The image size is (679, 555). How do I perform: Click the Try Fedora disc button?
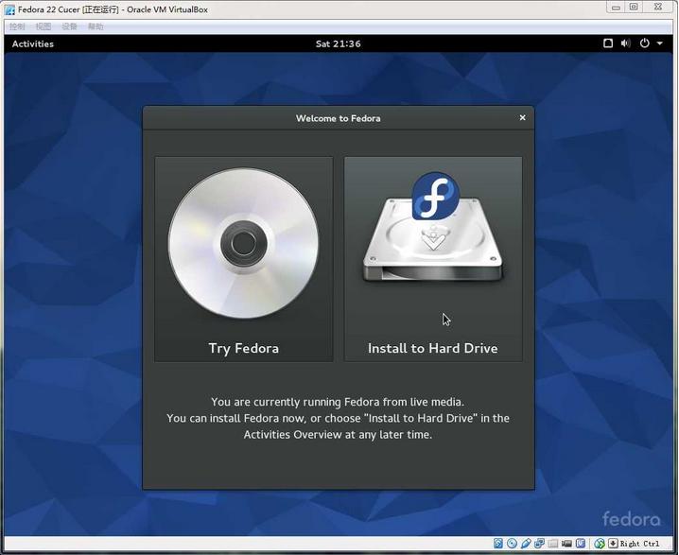click(244, 259)
